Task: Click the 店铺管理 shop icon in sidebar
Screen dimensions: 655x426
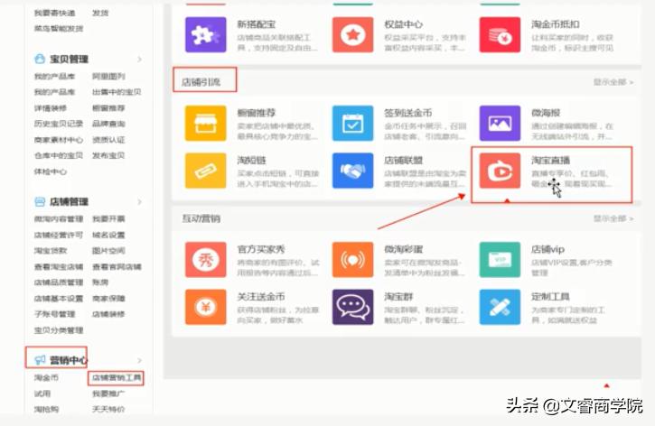Action: pos(40,202)
